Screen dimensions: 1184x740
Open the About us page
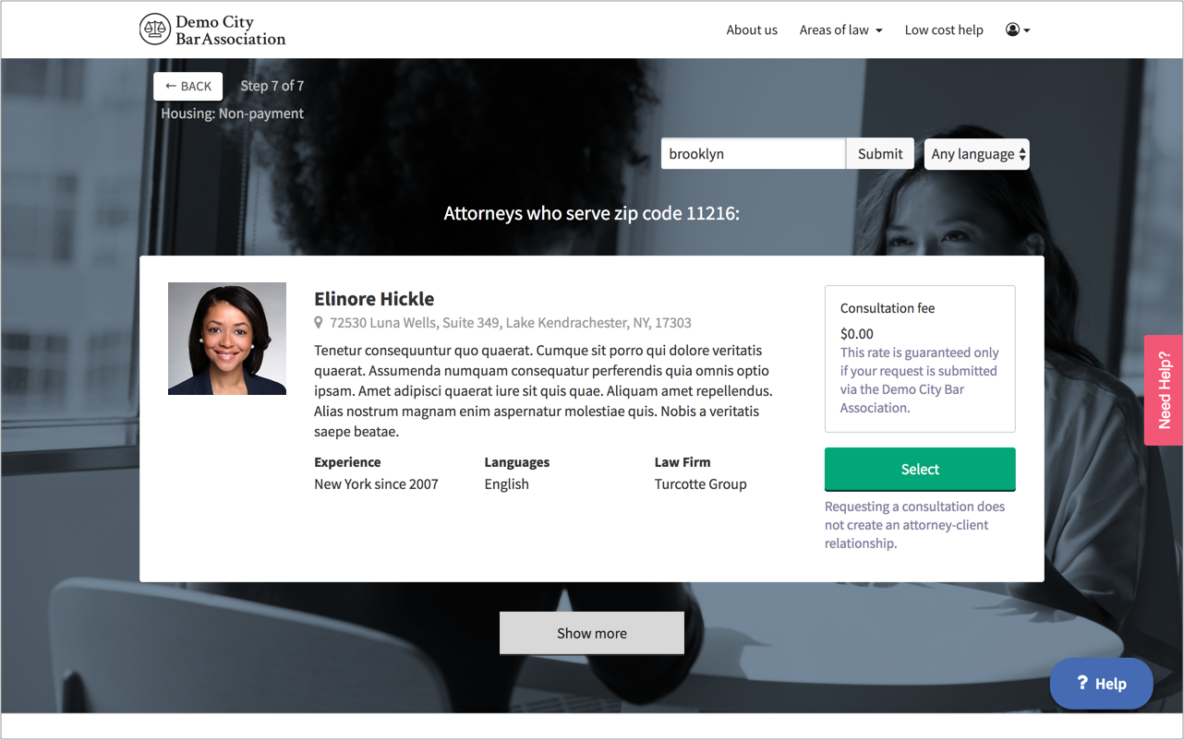pos(752,30)
